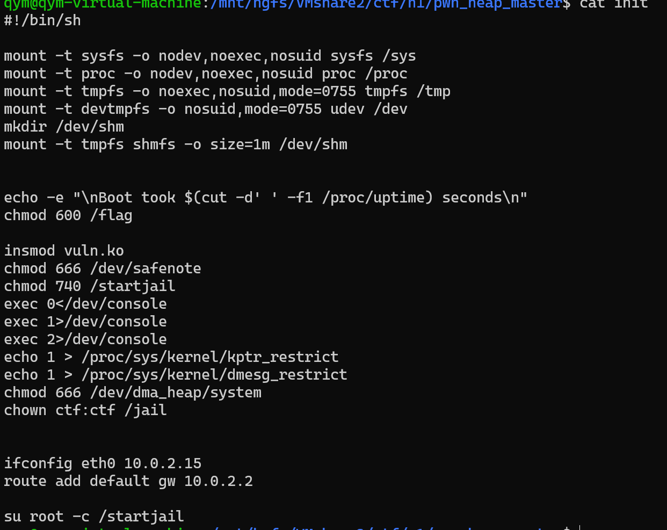The height and width of the screenshot is (530, 667).
Task: Click the #!/bin/sh shebang line
Action: point(42,20)
